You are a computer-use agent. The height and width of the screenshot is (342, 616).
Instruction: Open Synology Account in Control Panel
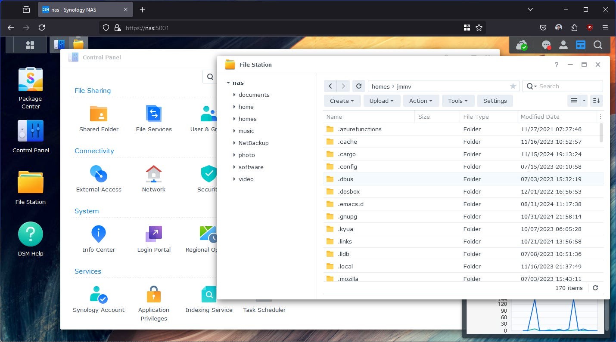(99, 299)
